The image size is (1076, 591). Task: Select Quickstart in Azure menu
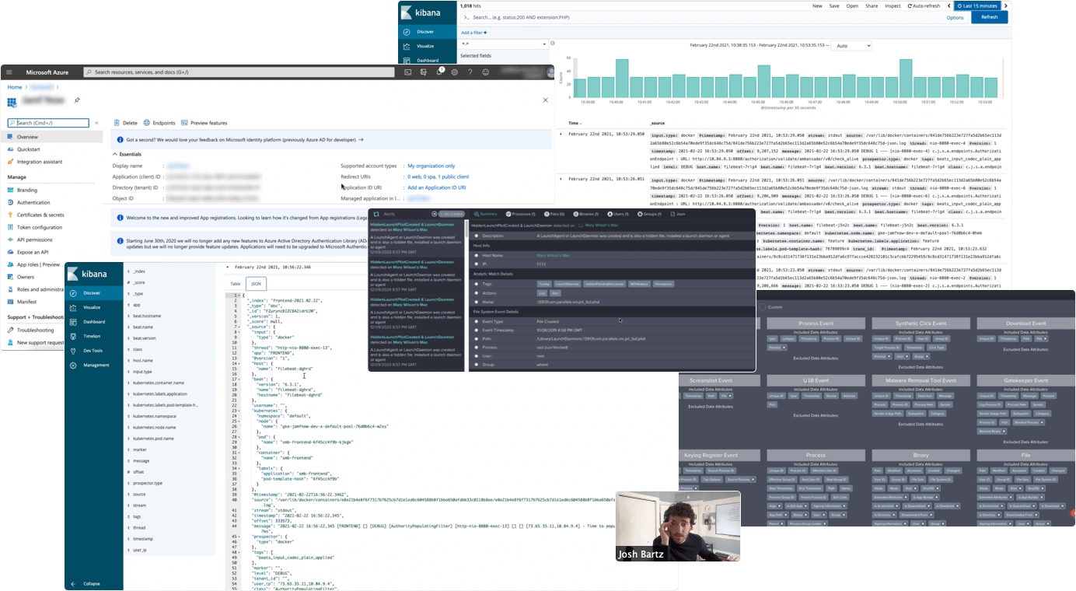coord(29,149)
